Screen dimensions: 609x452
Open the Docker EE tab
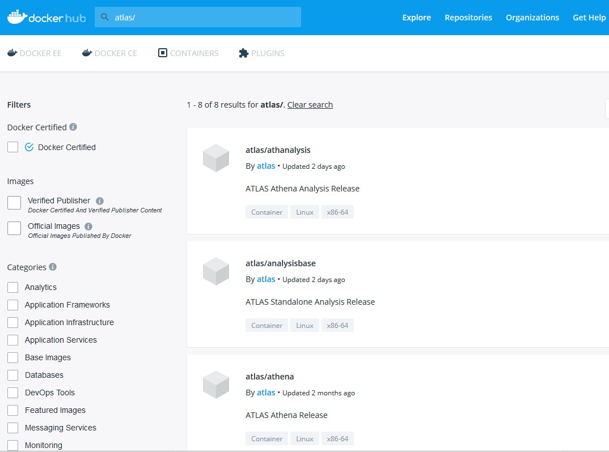pyautogui.click(x=35, y=53)
